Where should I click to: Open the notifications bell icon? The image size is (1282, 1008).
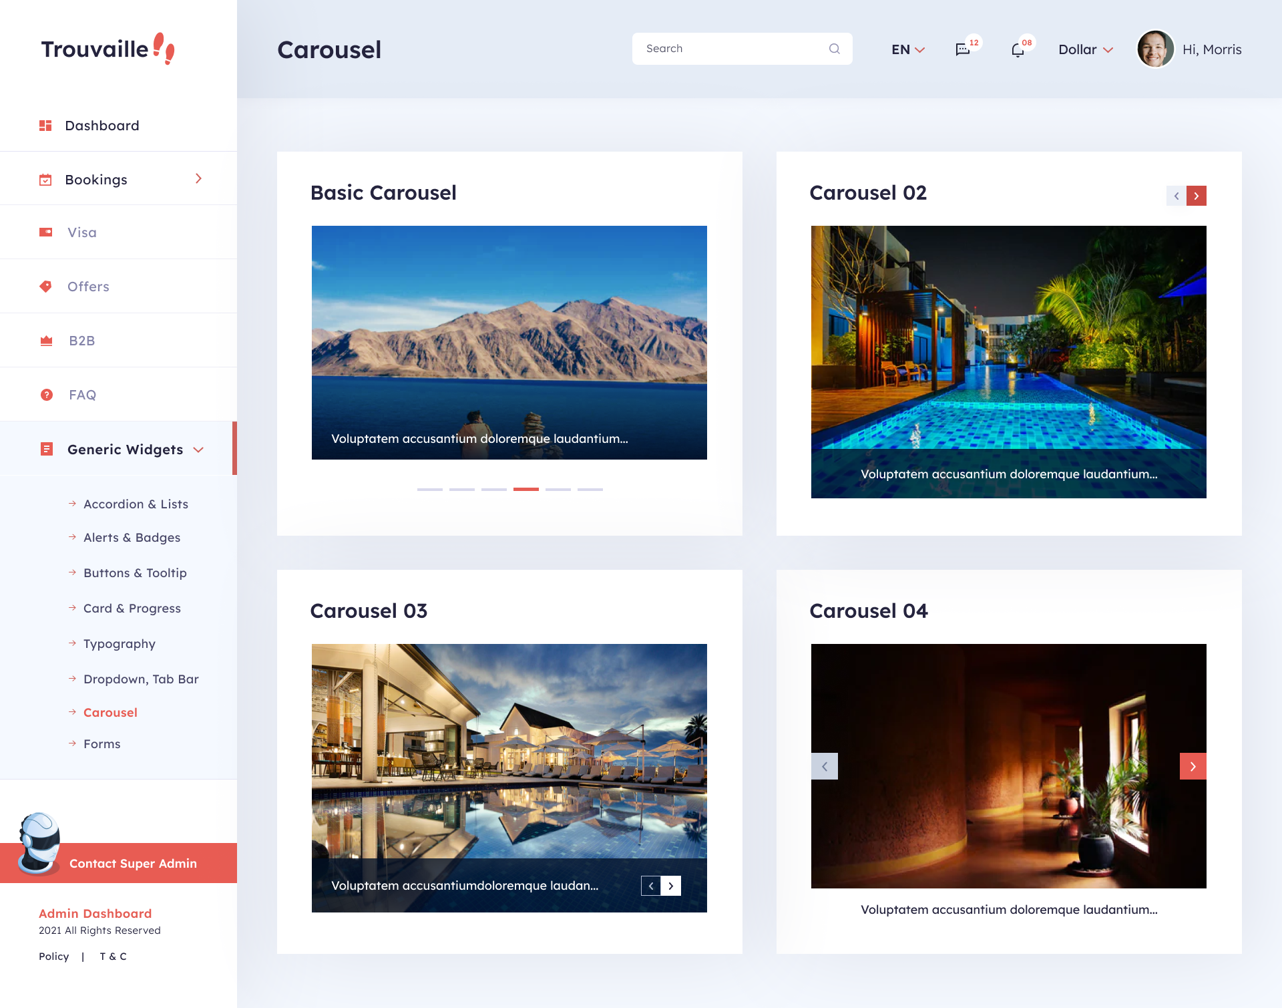point(1018,50)
